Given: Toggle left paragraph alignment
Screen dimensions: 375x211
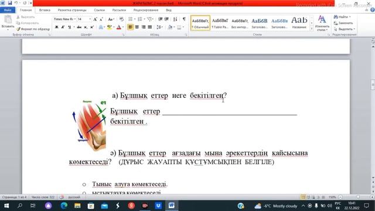Looking at the screenshot, I should (x=130, y=27).
